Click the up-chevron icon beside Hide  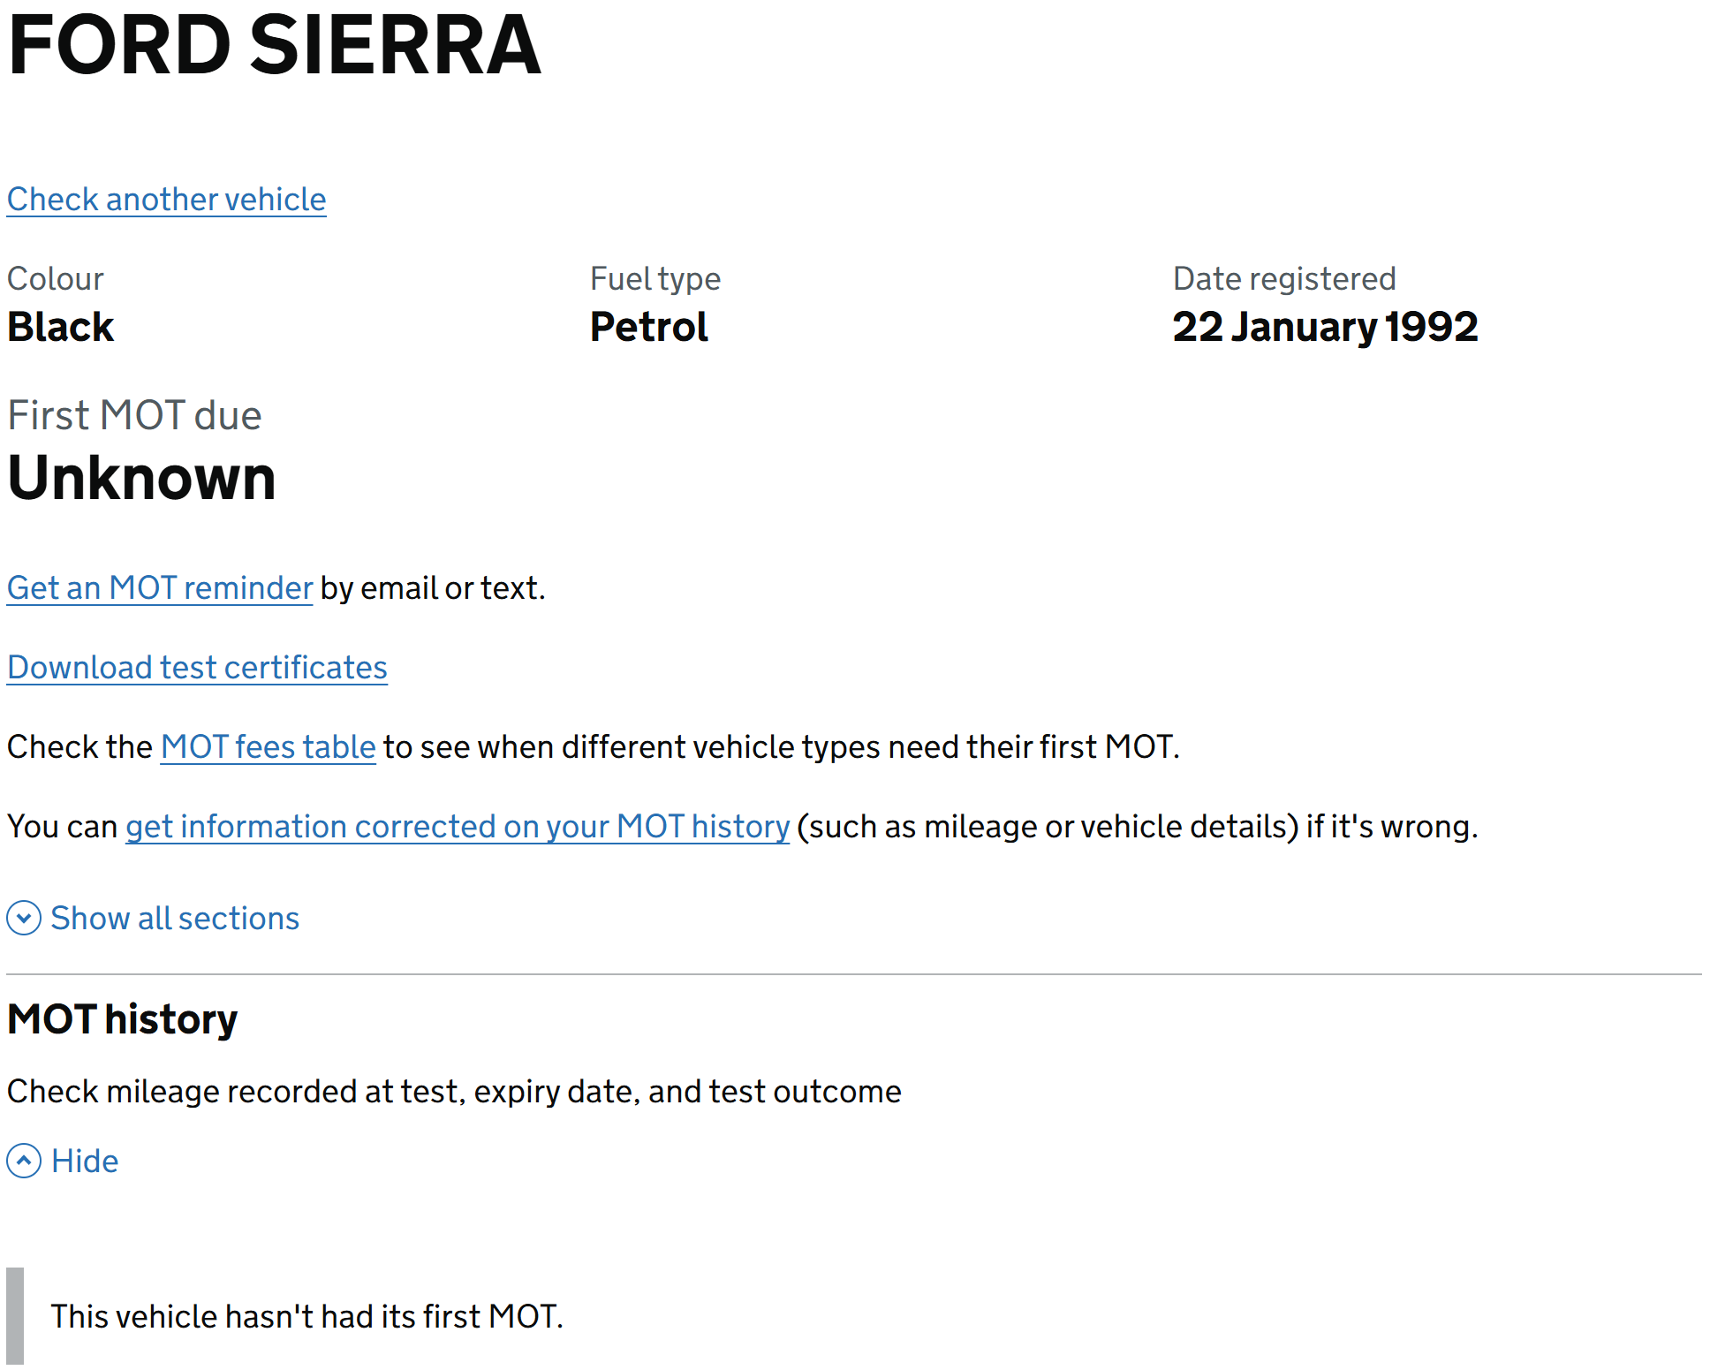coord(24,1162)
